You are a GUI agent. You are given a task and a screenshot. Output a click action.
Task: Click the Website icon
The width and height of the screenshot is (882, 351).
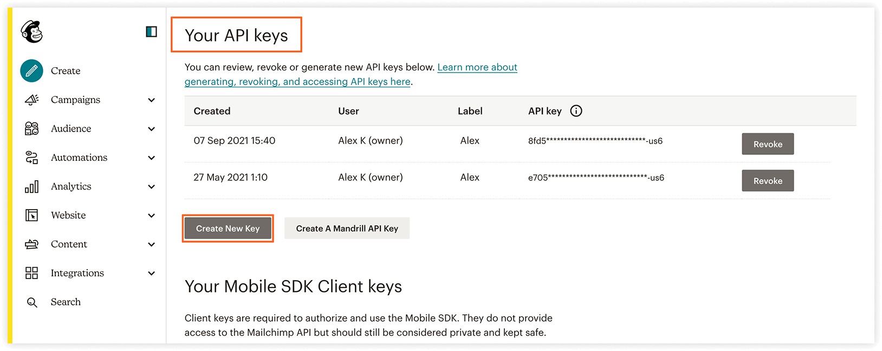point(31,215)
